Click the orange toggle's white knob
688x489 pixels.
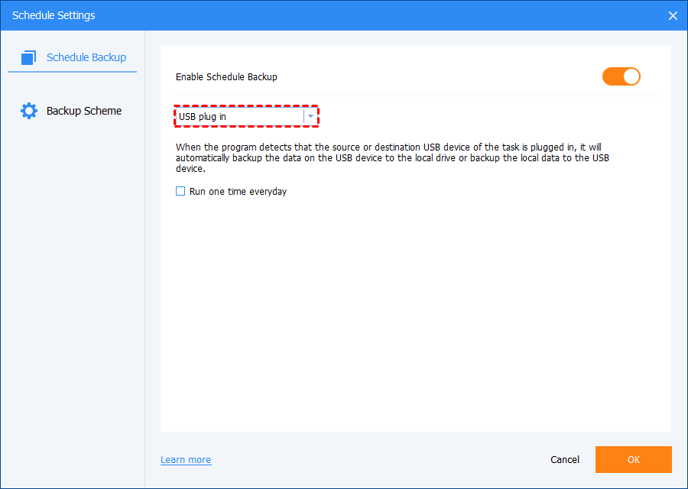[631, 76]
